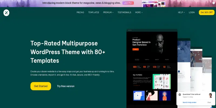216x108 pixels.
Task: Click the support agent avatar in chat
Action: 210,96
